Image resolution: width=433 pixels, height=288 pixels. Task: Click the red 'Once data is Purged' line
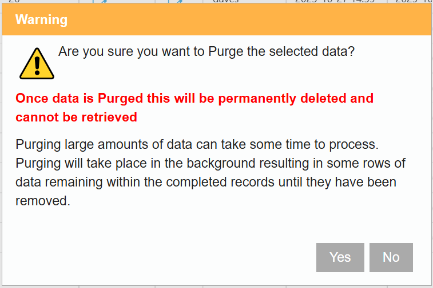tap(194, 98)
